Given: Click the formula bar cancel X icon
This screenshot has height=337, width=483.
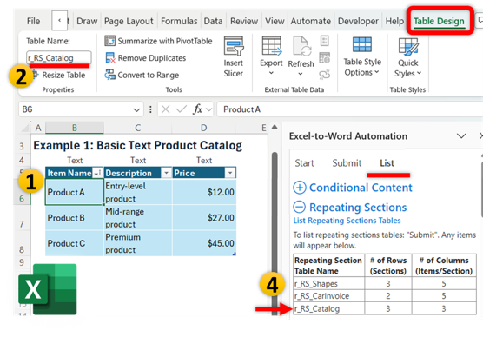Looking at the screenshot, I should (165, 109).
